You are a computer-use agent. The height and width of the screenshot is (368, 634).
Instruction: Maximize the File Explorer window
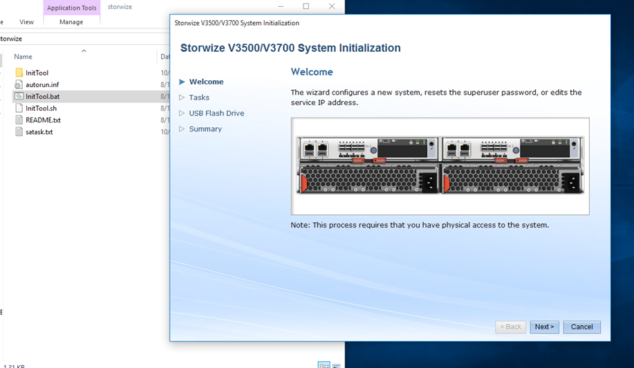point(306,7)
